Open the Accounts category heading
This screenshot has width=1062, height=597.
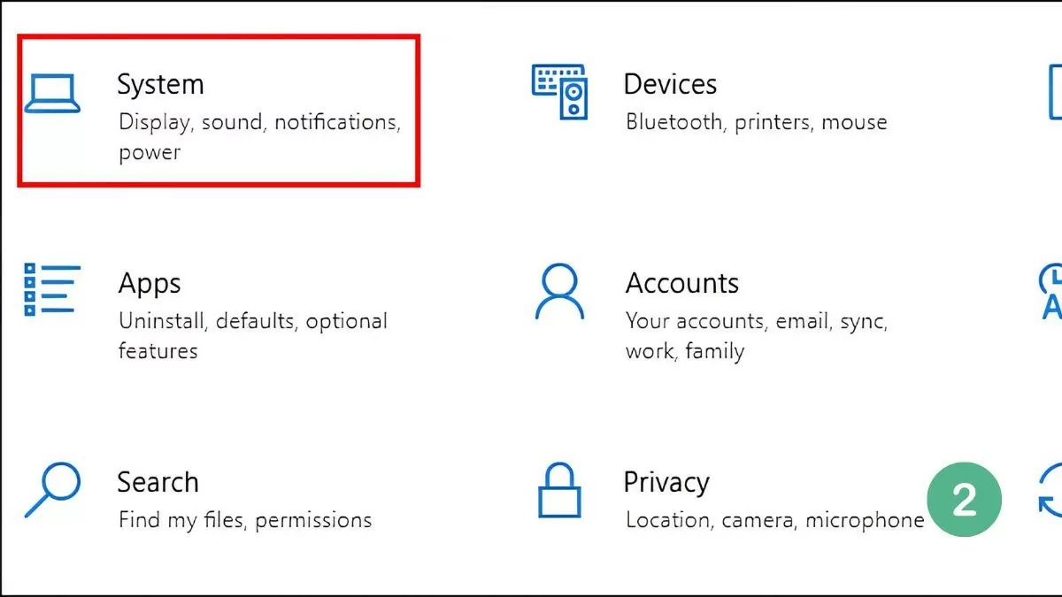pos(681,283)
